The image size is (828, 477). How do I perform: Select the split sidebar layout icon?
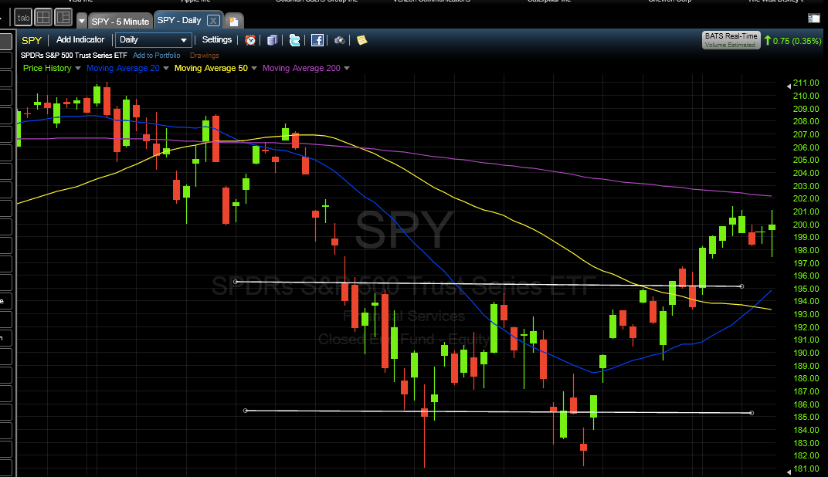[63, 18]
